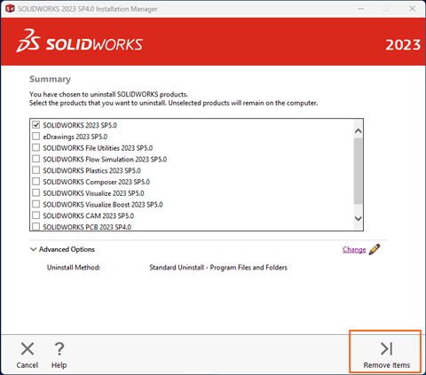The image size is (426, 375).
Task: Click the product list scrollbar thumb
Action: 359,171
